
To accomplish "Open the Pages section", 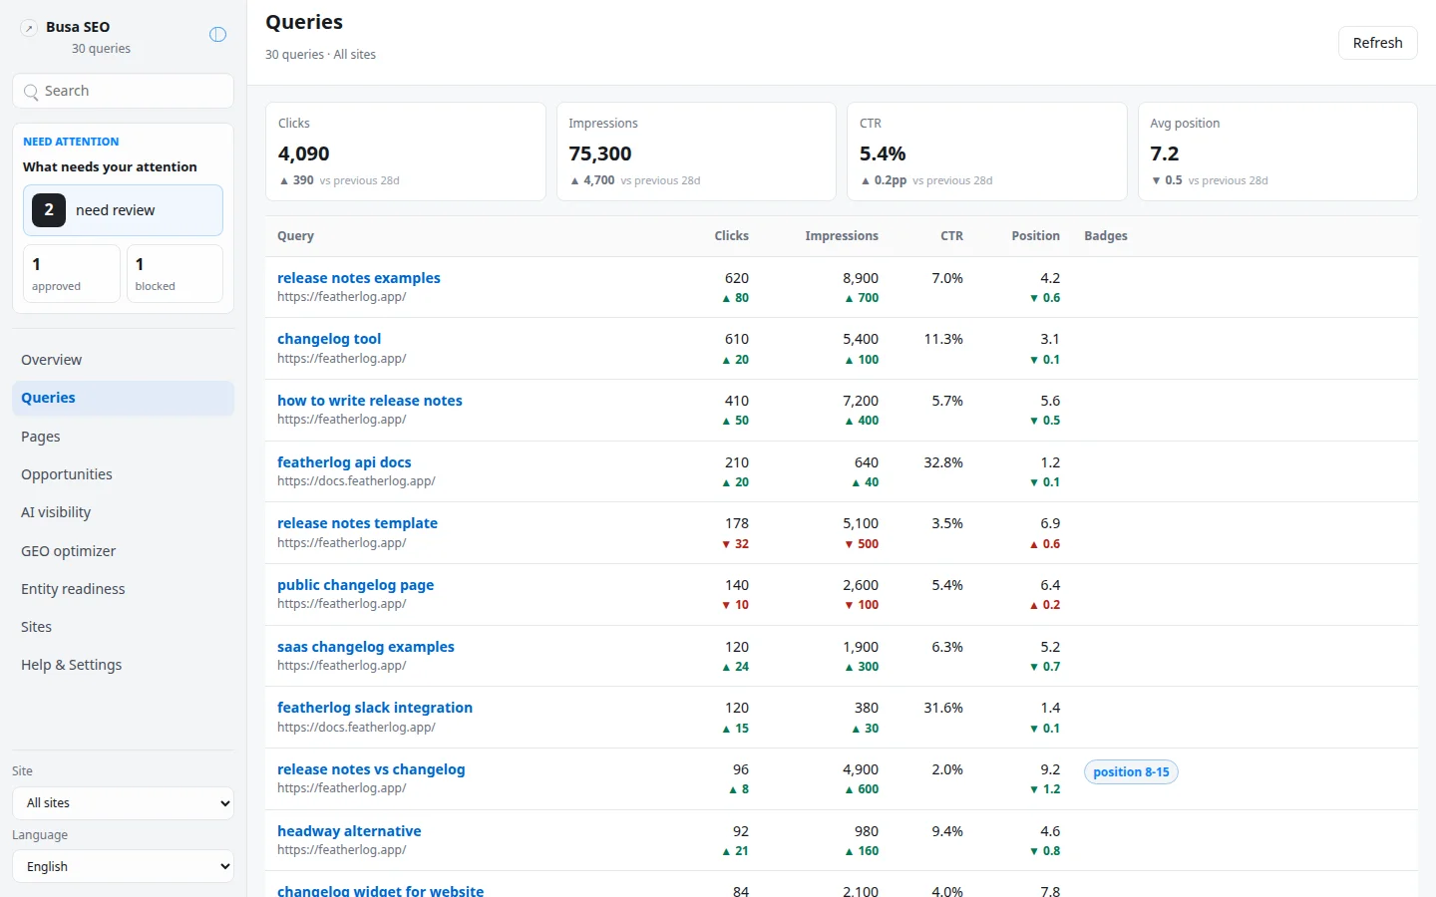I will (x=123, y=437).
